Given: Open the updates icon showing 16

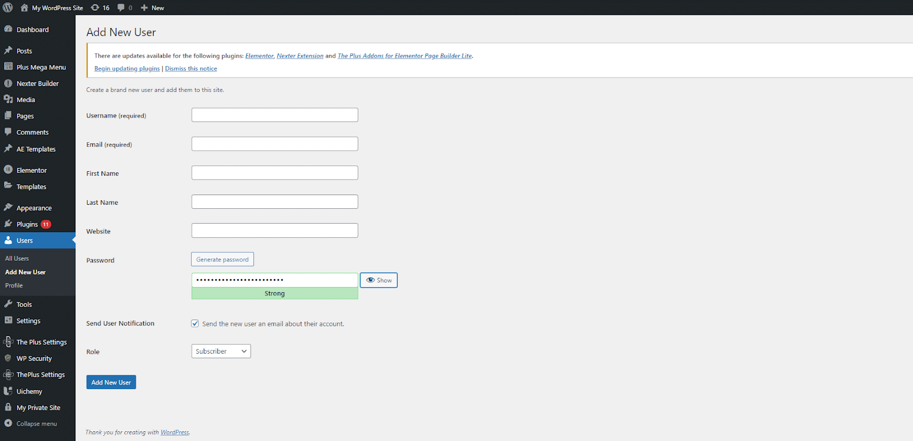Looking at the screenshot, I should pos(100,8).
